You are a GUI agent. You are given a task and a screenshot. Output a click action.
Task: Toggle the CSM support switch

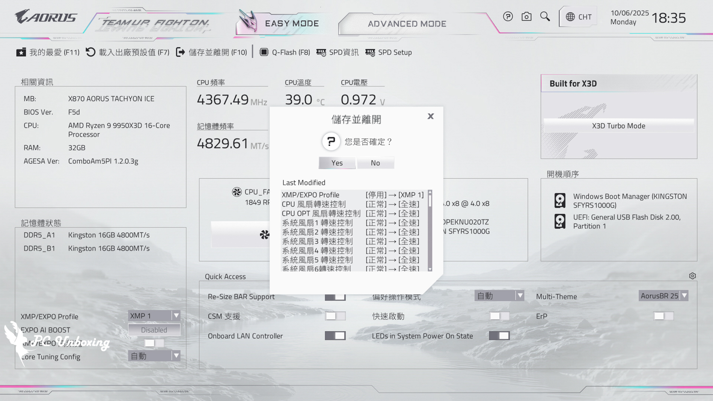(335, 316)
